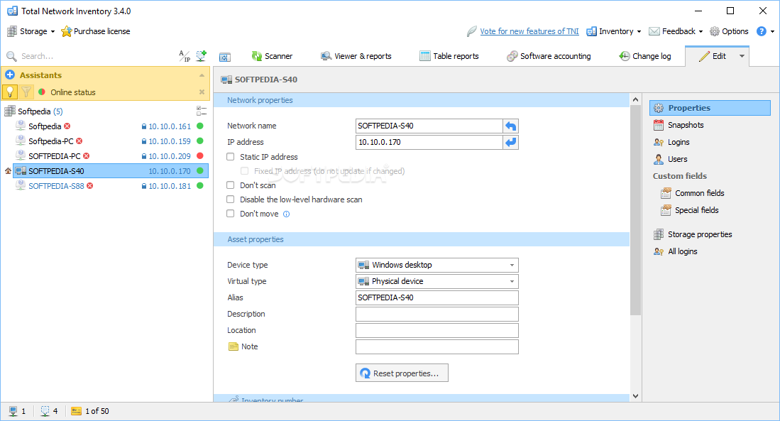Close the Online status assistant
Viewport: 780px width, 421px height.
(202, 92)
